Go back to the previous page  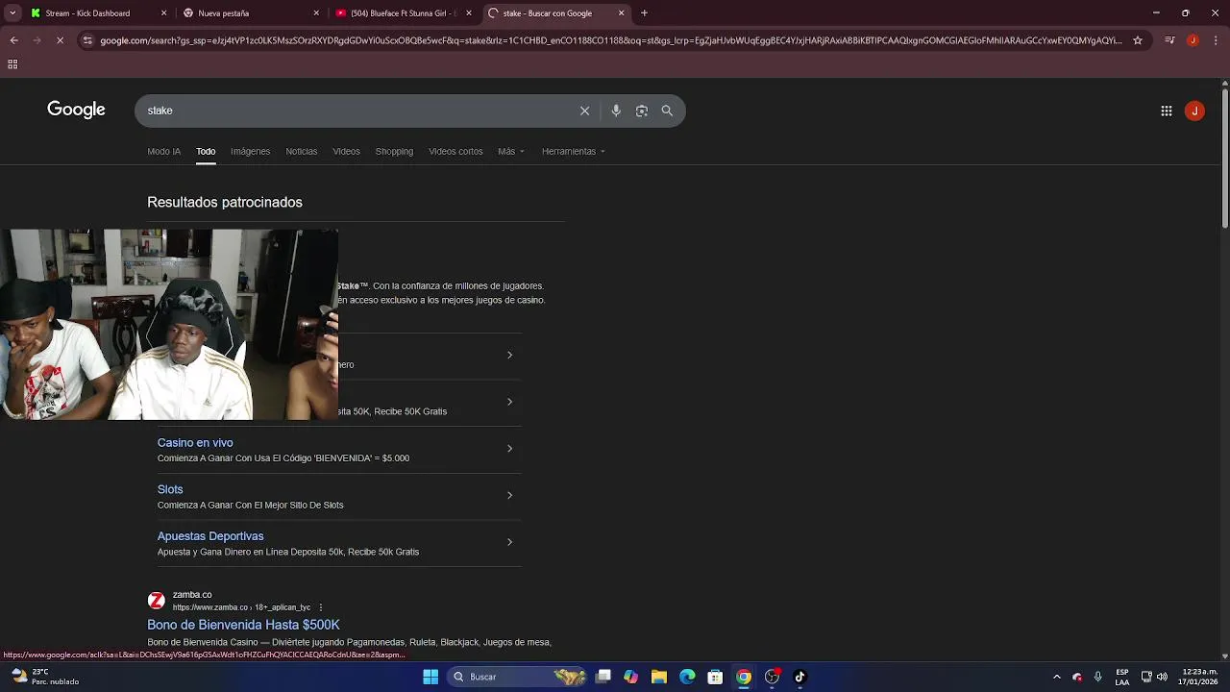click(13, 40)
